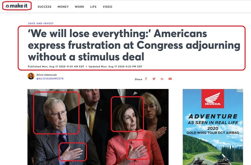Close the Honda ad with X icon
The width and height of the screenshot is (251, 165).
pyautogui.click(x=242, y=91)
